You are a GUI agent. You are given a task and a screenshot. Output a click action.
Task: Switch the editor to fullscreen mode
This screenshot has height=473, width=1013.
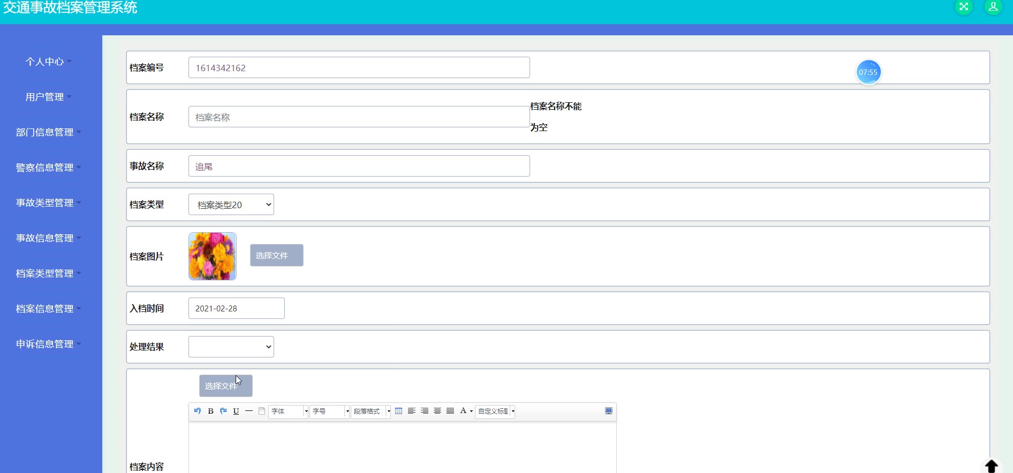pos(609,411)
